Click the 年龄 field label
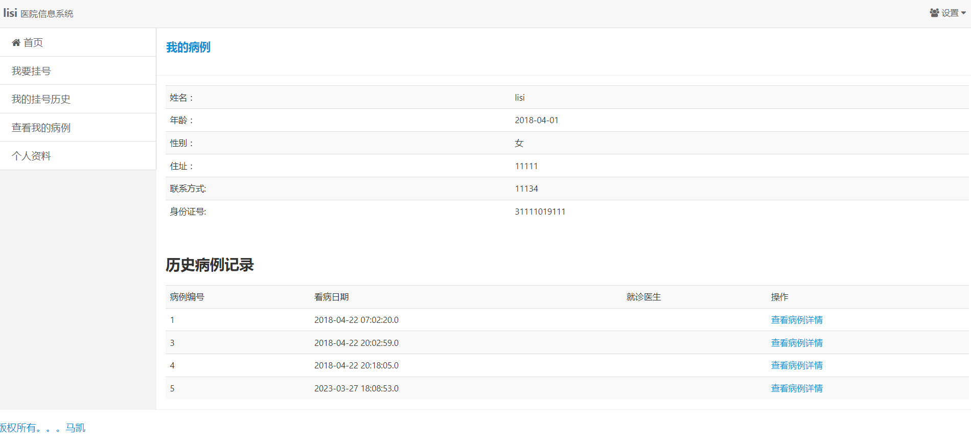Image resolution: width=971 pixels, height=443 pixels. click(181, 120)
